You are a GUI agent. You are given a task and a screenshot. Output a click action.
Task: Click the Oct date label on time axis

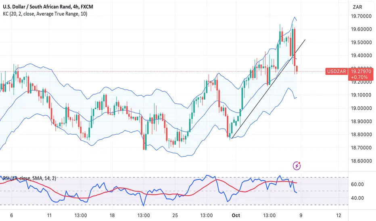tap(236, 215)
